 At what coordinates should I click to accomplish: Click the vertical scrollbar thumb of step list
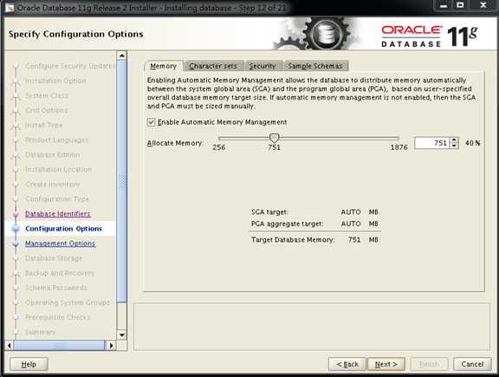122,181
